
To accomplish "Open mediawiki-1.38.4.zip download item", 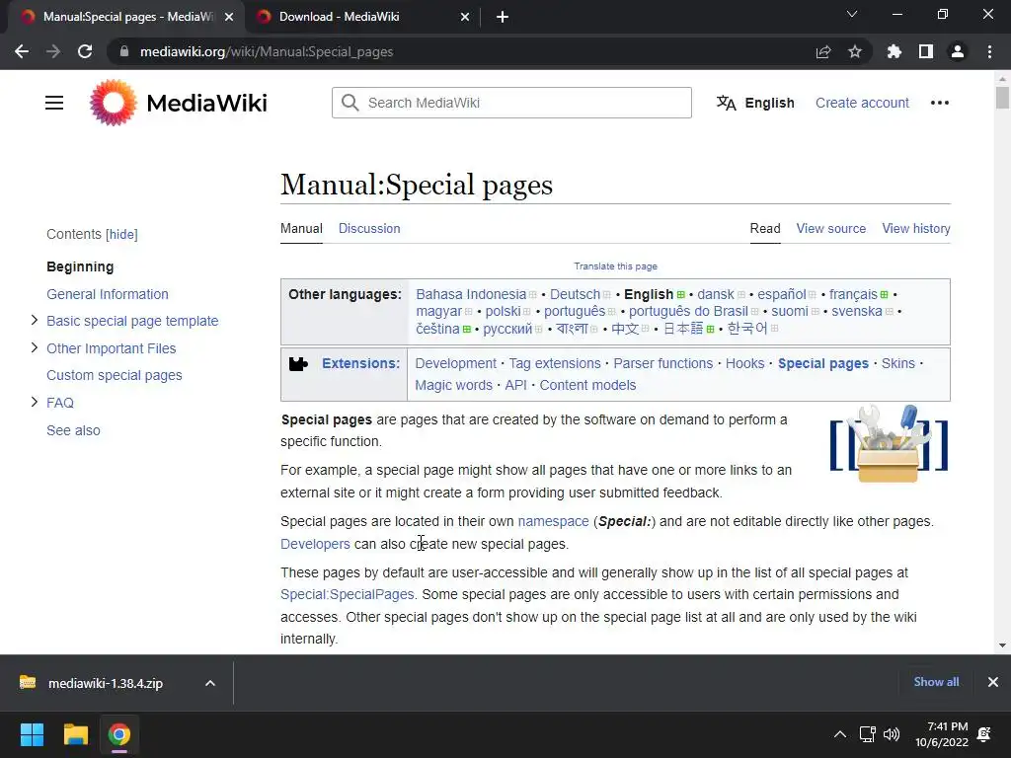I will coord(105,683).
